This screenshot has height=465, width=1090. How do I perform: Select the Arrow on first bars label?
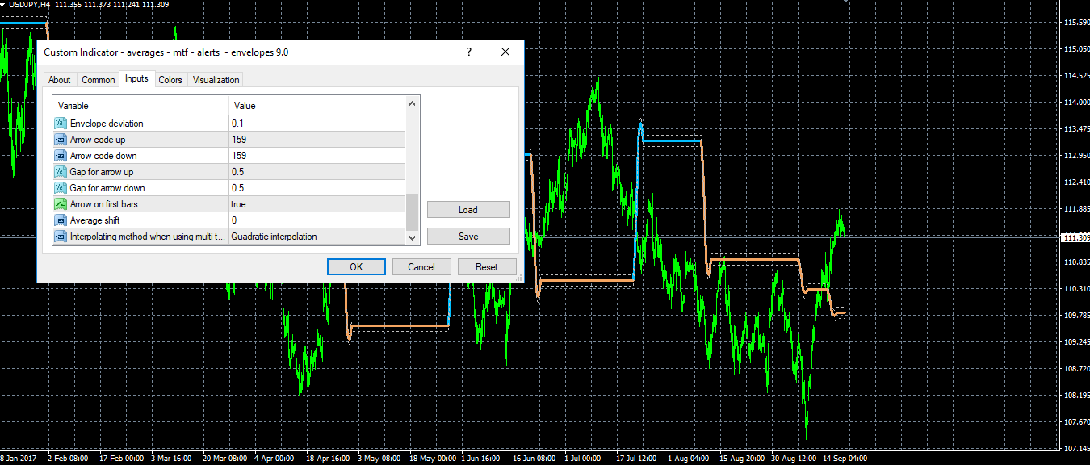pos(104,204)
